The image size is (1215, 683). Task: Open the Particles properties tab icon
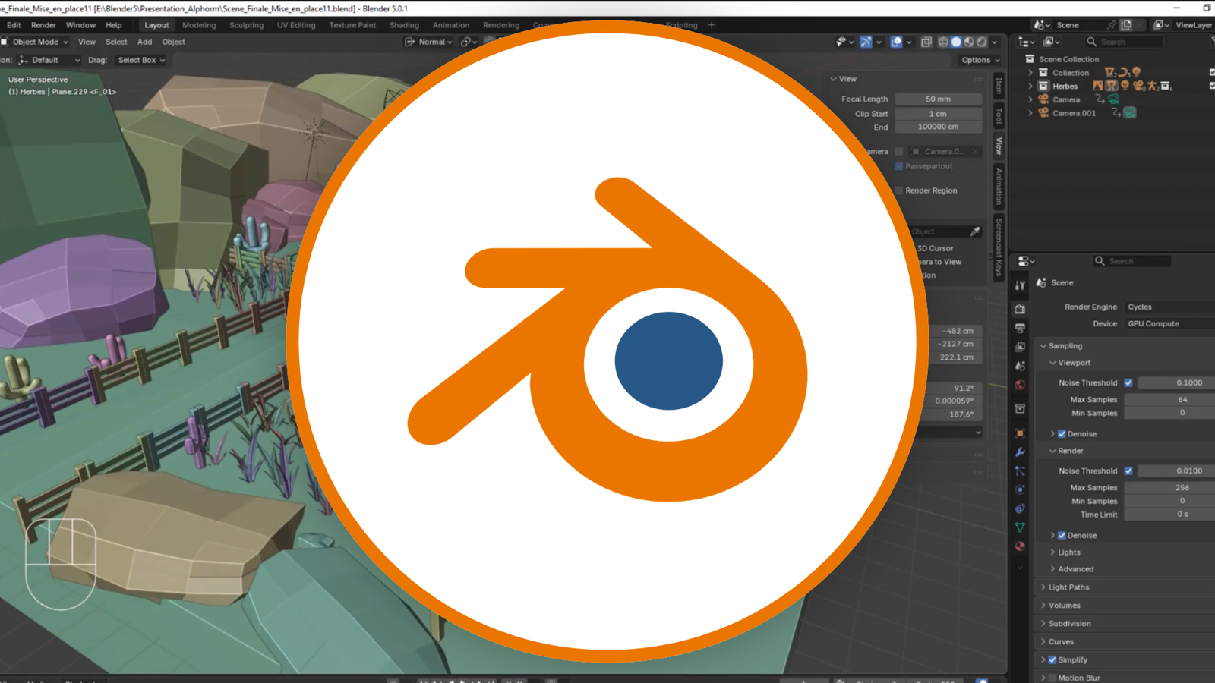tap(1020, 471)
